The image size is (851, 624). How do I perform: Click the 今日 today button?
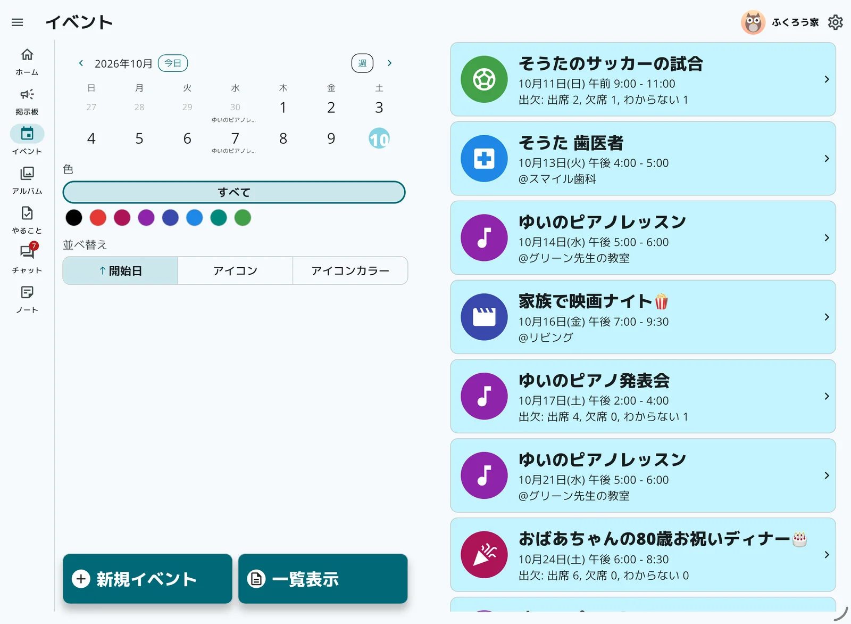(x=173, y=63)
